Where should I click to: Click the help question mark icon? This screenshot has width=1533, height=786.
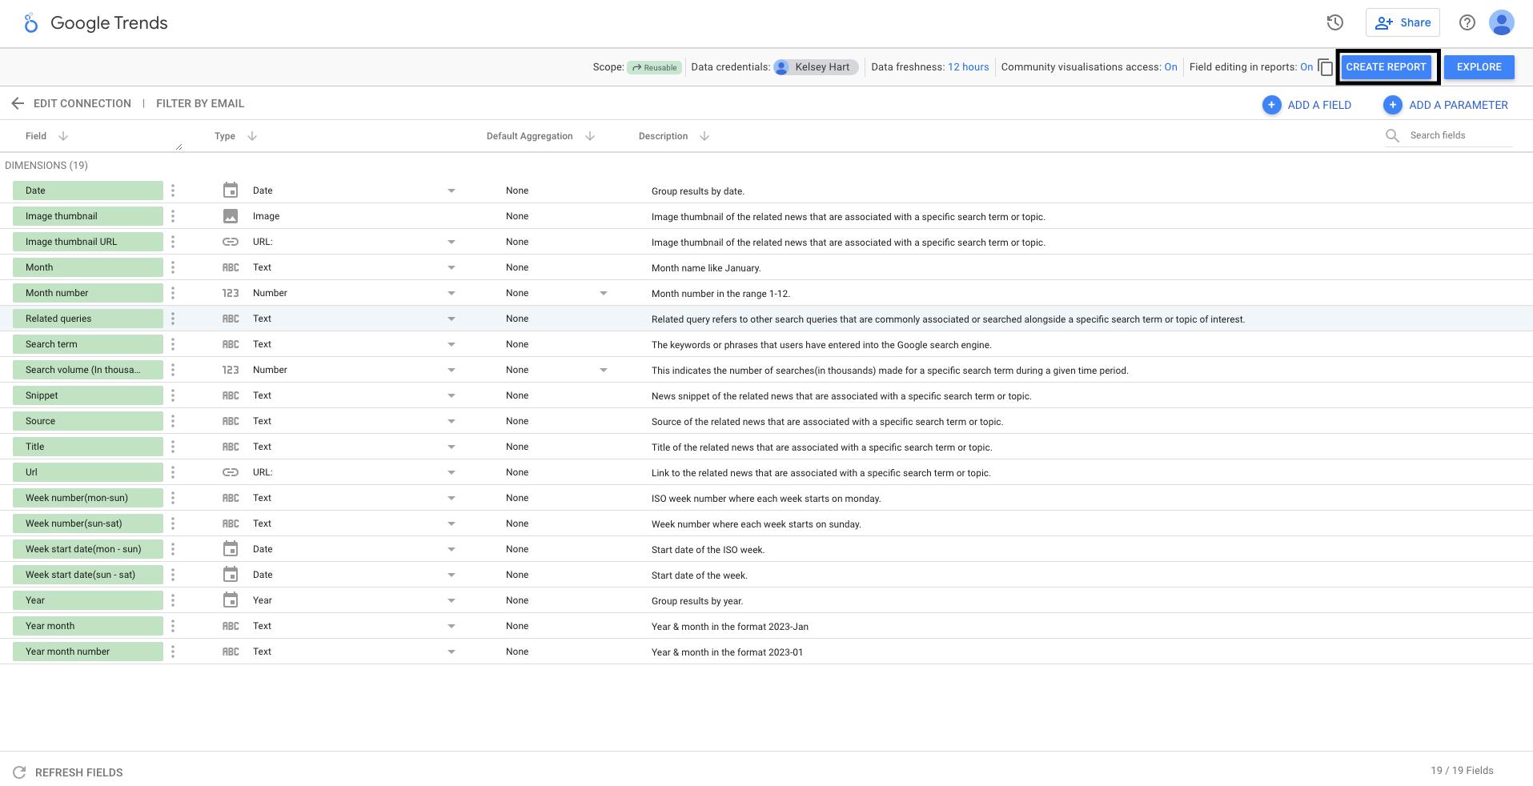click(1467, 22)
